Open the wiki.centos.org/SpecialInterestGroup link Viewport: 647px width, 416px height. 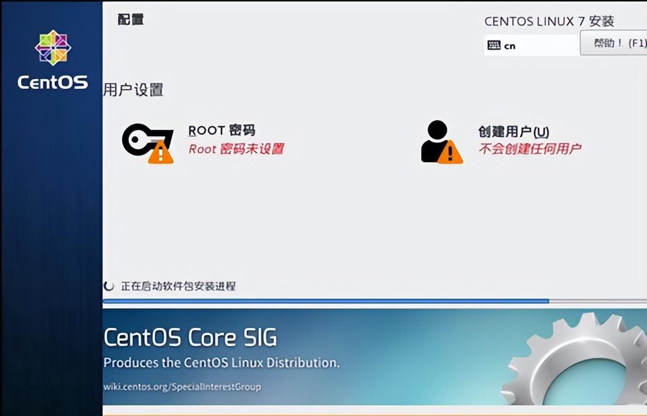pyautogui.click(x=182, y=387)
